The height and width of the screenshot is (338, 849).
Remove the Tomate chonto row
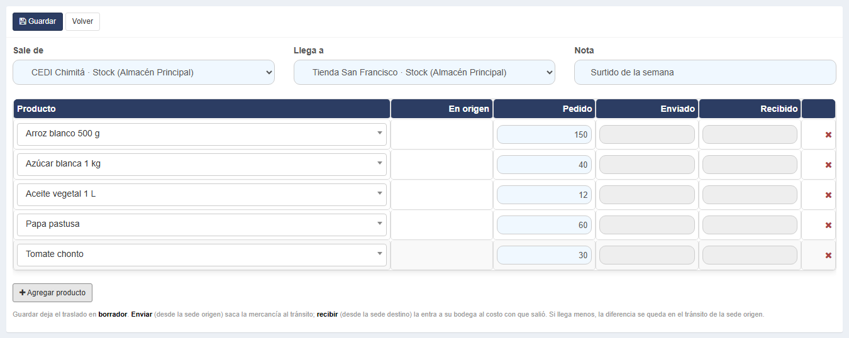[828, 255]
